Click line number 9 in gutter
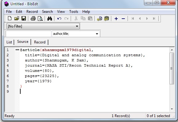The width and height of the screenshot is (178, 122). [x=8, y=91]
